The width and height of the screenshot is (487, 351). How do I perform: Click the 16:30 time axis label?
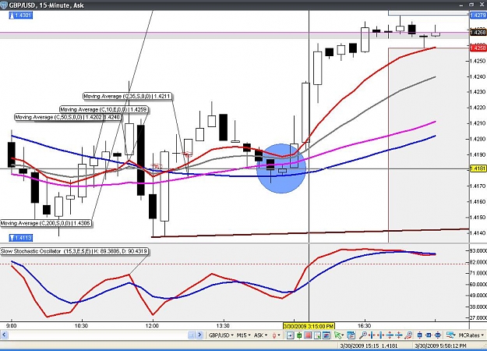click(364, 326)
